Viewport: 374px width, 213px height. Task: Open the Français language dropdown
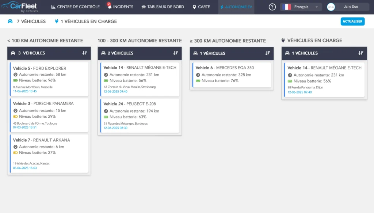301,7
